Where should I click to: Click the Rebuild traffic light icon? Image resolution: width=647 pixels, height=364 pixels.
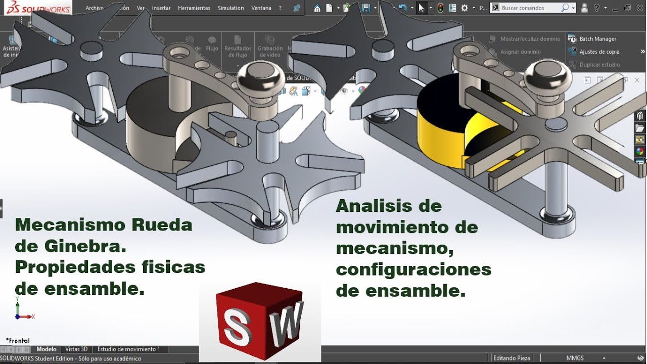[x=440, y=8]
